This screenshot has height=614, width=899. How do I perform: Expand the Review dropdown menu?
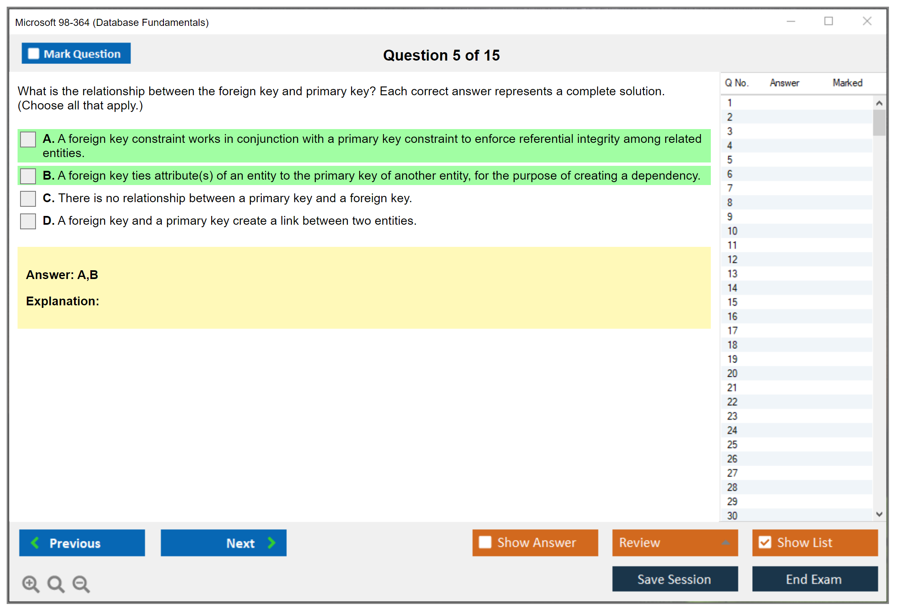click(x=725, y=543)
